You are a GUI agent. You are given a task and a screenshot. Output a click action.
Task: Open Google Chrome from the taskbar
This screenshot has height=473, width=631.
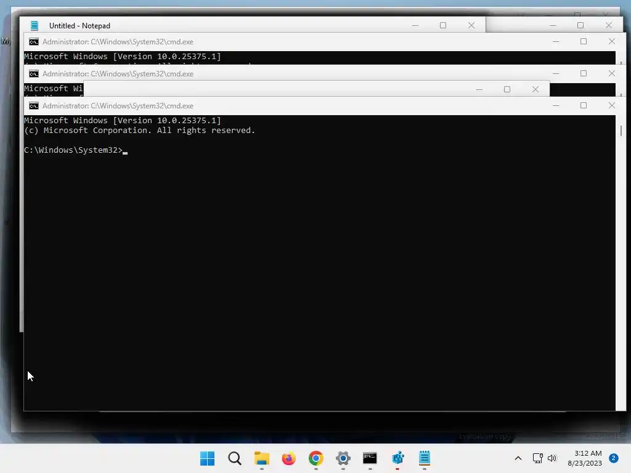click(316, 458)
